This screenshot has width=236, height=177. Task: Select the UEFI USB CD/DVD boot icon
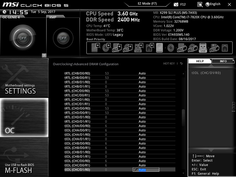tap(128, 48)
